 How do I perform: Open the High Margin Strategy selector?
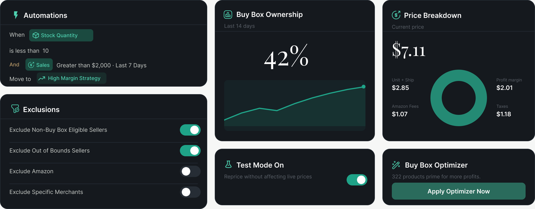coord(71,79)
